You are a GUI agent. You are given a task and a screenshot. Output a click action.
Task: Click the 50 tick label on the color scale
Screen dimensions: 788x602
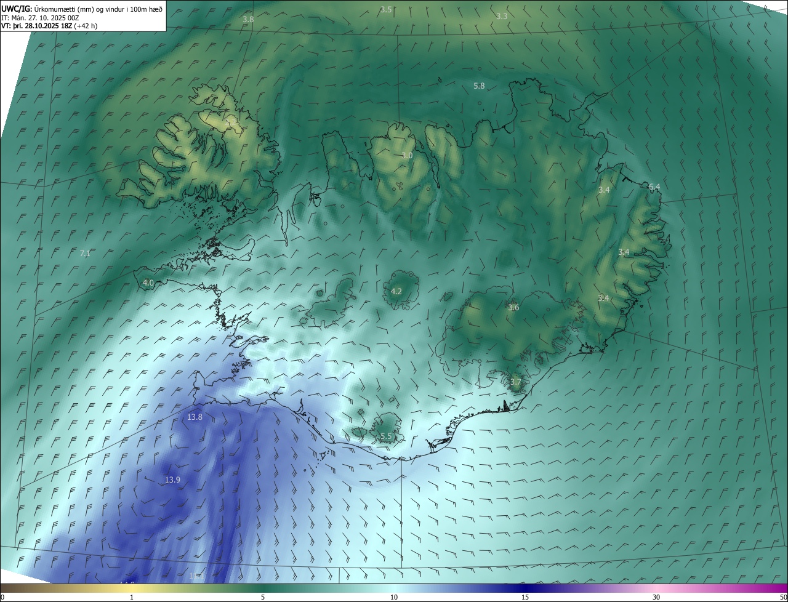[x=783, y=598]
